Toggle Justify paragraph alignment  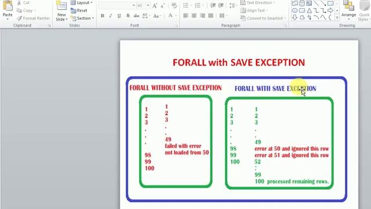210,16
